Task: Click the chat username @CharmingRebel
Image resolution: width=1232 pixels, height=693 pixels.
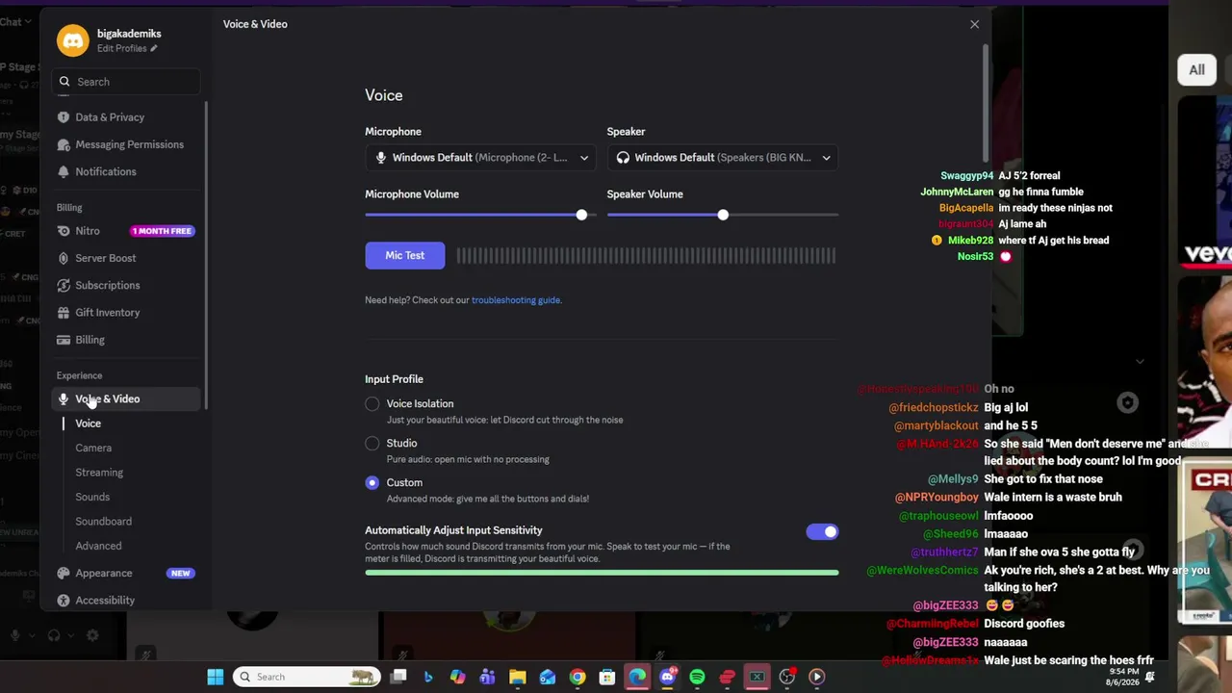Action: pyautogui.click(x=932, y=624)
